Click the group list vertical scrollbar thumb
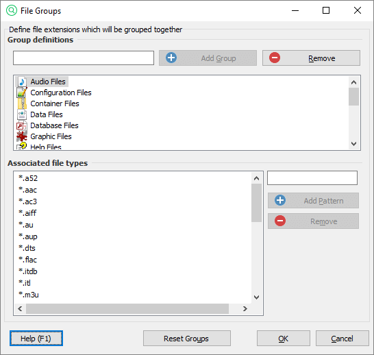The width and height of the screenshot is (374, 355). (353, 97)
